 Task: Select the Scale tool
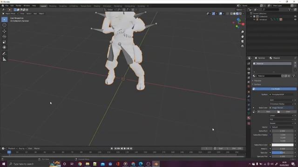point(4,42)
